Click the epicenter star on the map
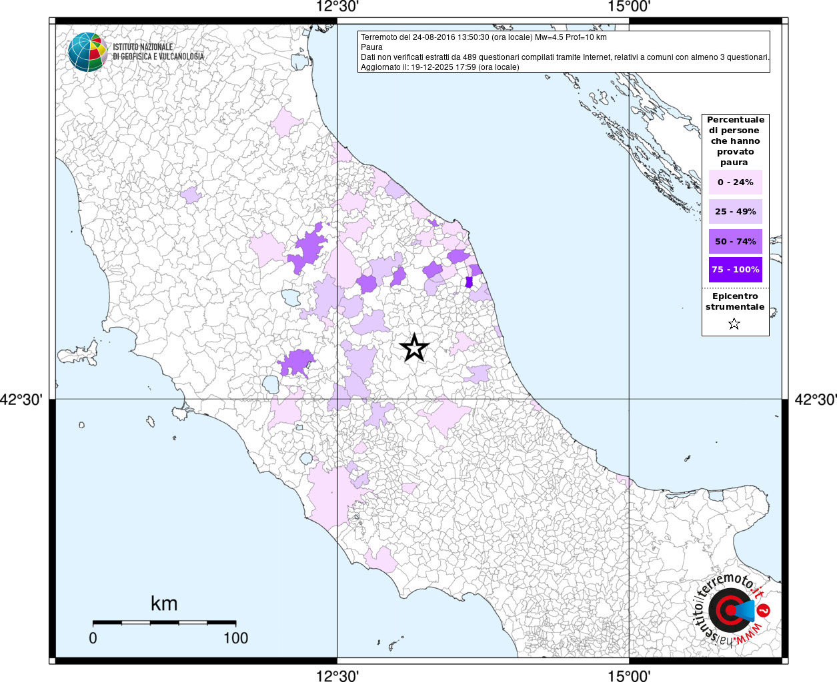The width and height of the screenshot is (837, 682). click(x=414, y=348)
